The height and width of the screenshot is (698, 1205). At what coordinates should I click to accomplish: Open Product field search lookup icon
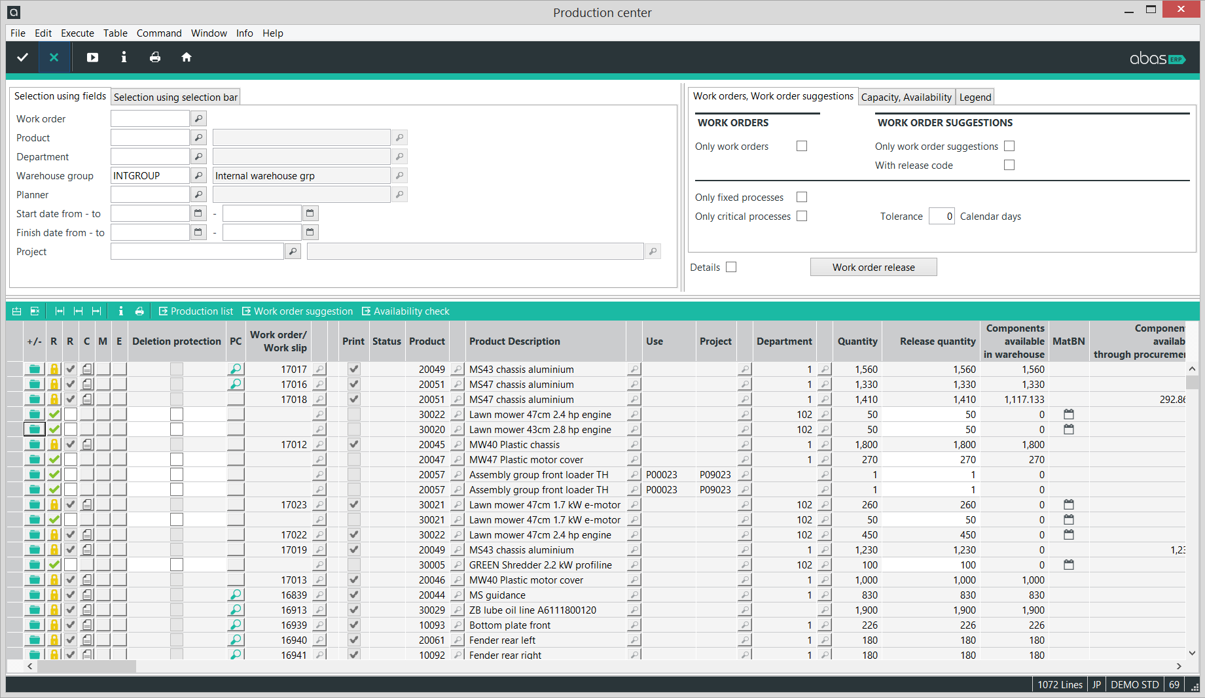click(x=199, y=137)
